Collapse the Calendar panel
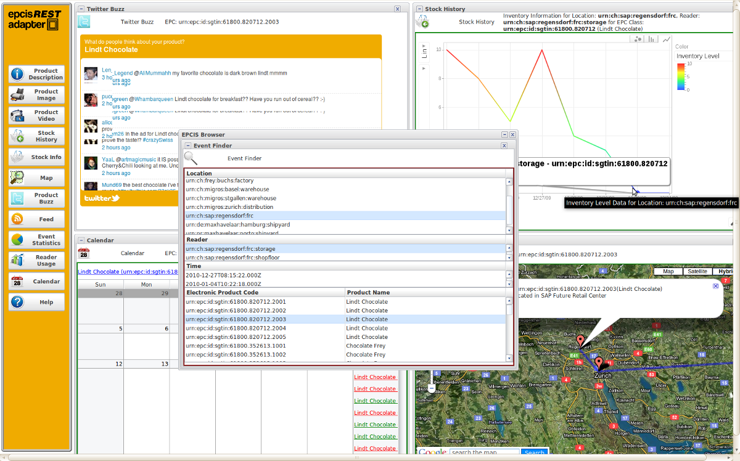The width and height of the screenshot is (740, 461). point(81,240)
